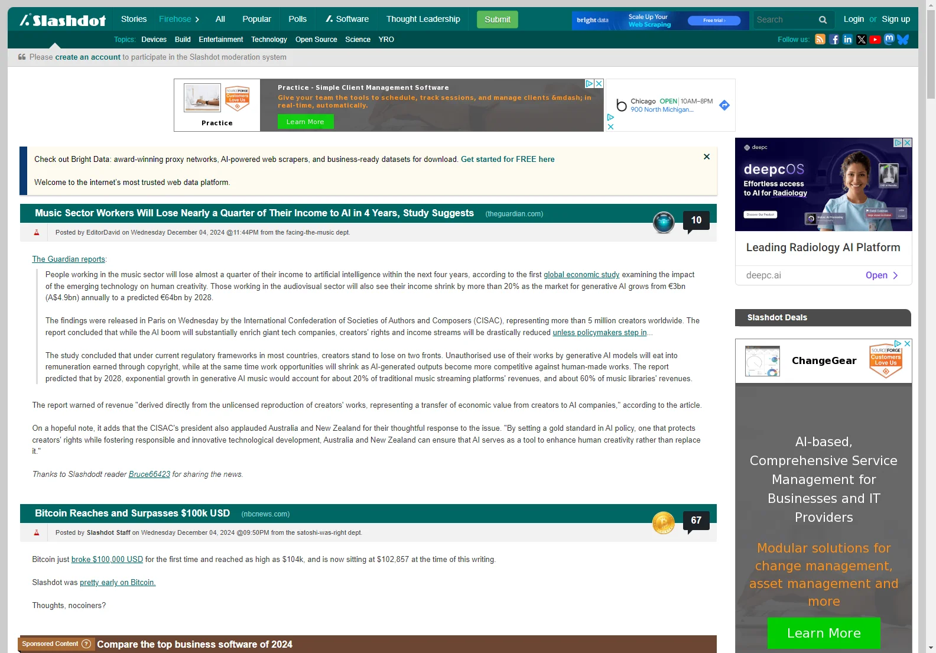Select the Technology topic
The width and height of the screenshot is (936, 653).
[x=269, y=40]
